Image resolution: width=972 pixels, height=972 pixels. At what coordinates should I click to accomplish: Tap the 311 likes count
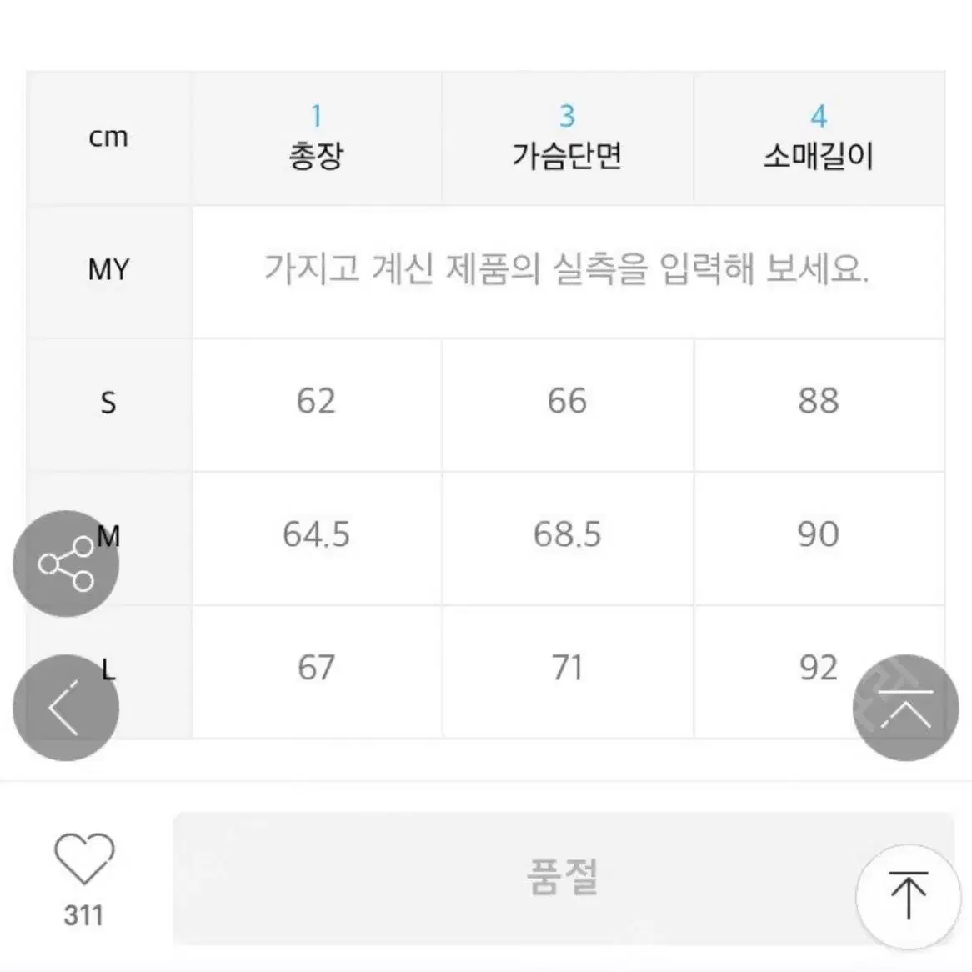point(83,915)
